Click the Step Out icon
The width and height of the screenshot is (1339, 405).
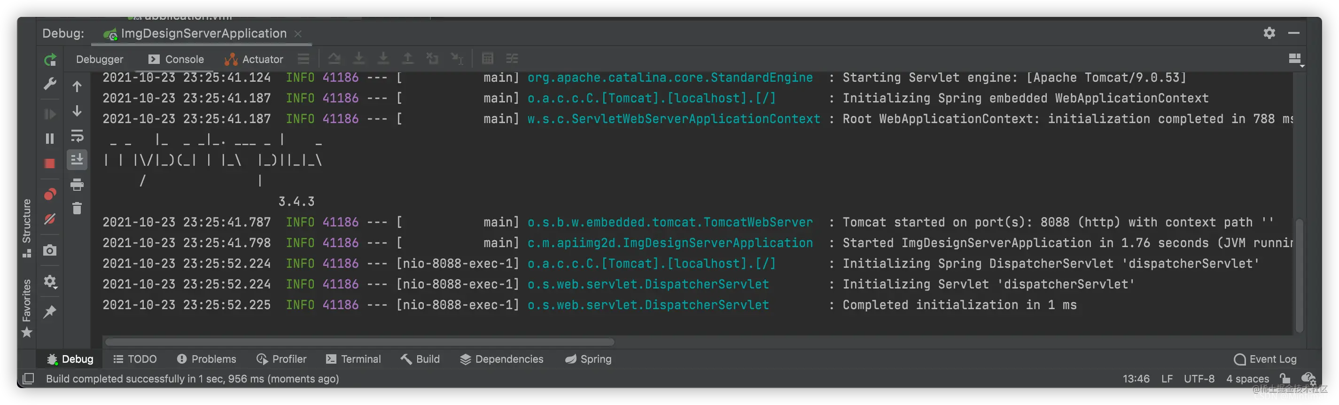click(x=408, y=58)
